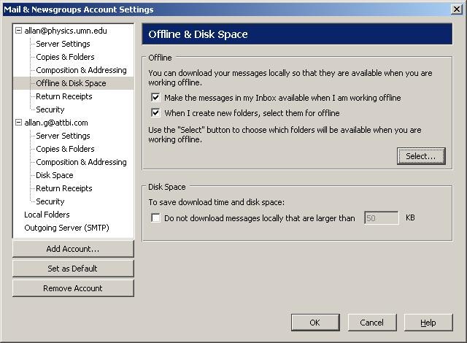Confirm settings with the OK button
Image resolution: width=467 pixels, height=343 pixels.
coord(315,323)
